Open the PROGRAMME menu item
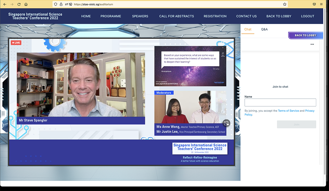The width and height of the screenshot is (329, 191). (111, 16)
